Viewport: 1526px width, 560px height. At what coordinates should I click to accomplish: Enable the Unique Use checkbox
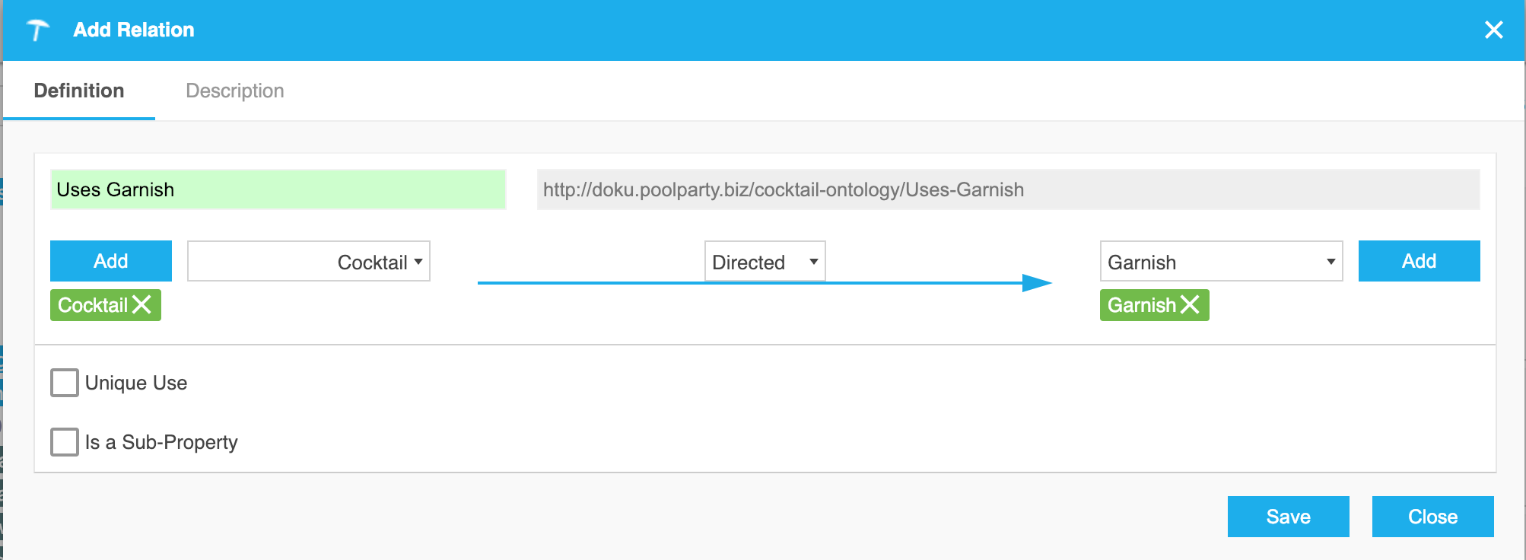click(x=65, y=383)
